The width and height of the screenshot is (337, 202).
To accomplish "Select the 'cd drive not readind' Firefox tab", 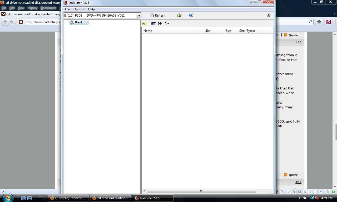I will (31, 14).
